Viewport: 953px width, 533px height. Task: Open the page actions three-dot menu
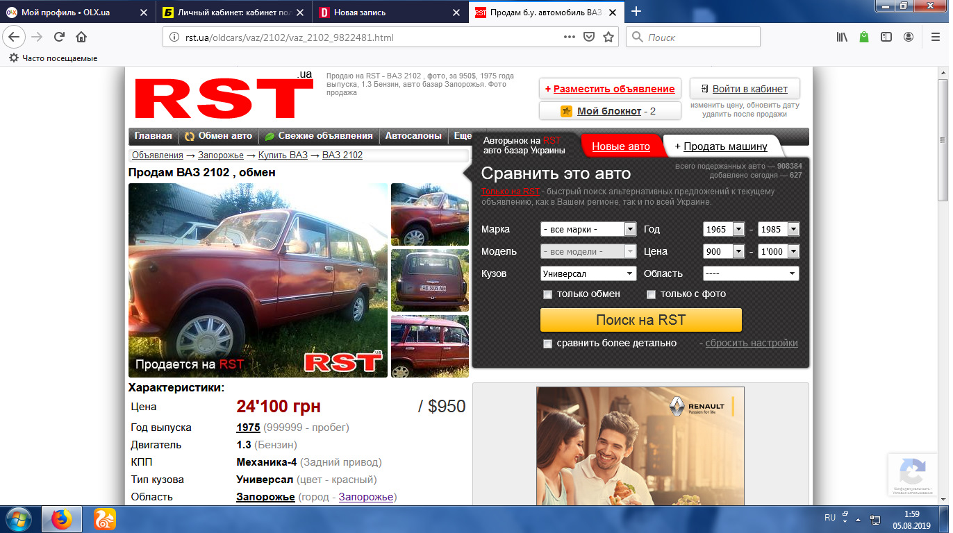pyautogui.click(x=569, y=37)
